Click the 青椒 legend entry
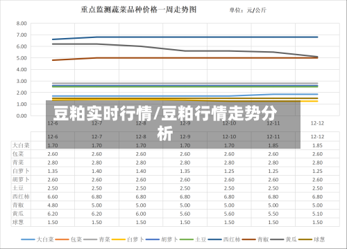Image resolution: width=347 pixels, height=249 pixels. [x=255, y=239]
